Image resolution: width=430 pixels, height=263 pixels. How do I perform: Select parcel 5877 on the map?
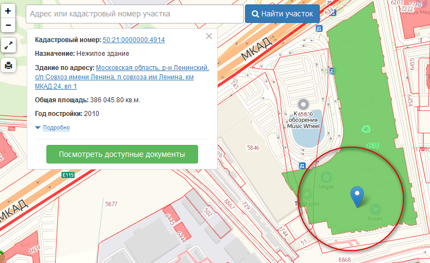111,204
